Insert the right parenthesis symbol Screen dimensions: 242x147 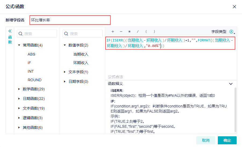click(x=154, y=32)
